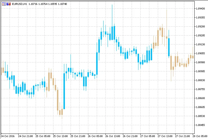This screenshot has height=139, width=208.
Task: Click the one-click trading panel icon
Action: point(9,4)
